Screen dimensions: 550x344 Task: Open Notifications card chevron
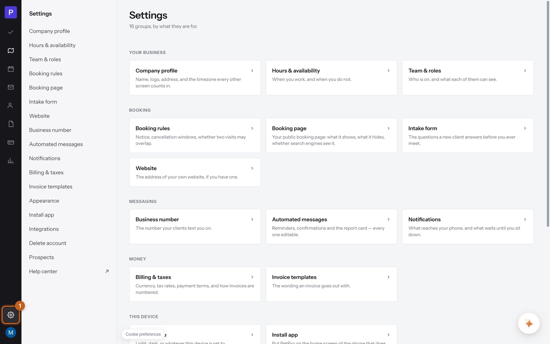[525, 219]
